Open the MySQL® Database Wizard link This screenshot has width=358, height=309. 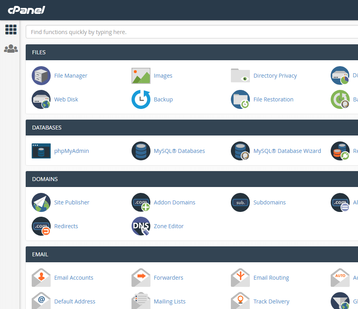[x=287, y=151]
